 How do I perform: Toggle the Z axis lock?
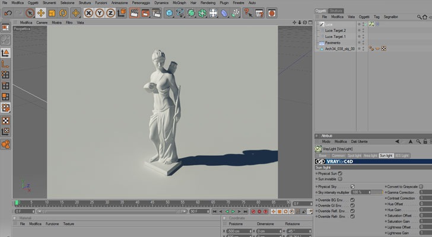tap(110, 13)
